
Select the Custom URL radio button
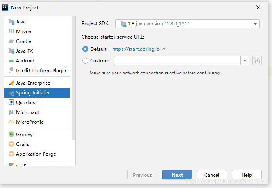[85, 60]
